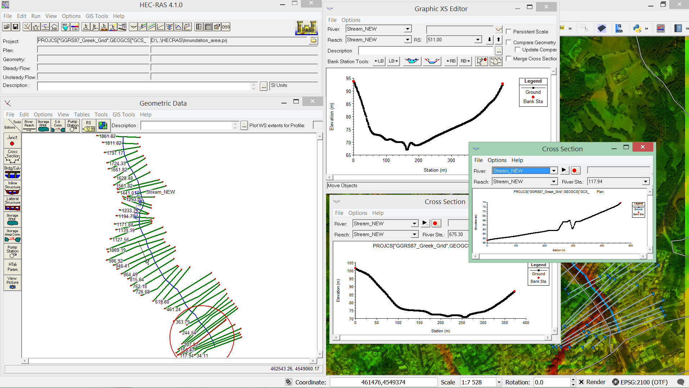Open Storage Area Conn. editor

[12, 235]
